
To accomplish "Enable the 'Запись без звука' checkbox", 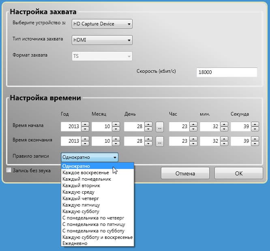I will point(9,170).
